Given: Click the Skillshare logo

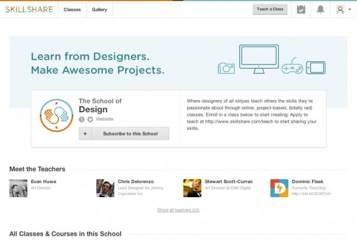Looking at the screenshot, I should click(29, 9).
